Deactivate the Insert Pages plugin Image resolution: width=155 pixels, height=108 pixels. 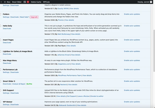coord(7,42)
